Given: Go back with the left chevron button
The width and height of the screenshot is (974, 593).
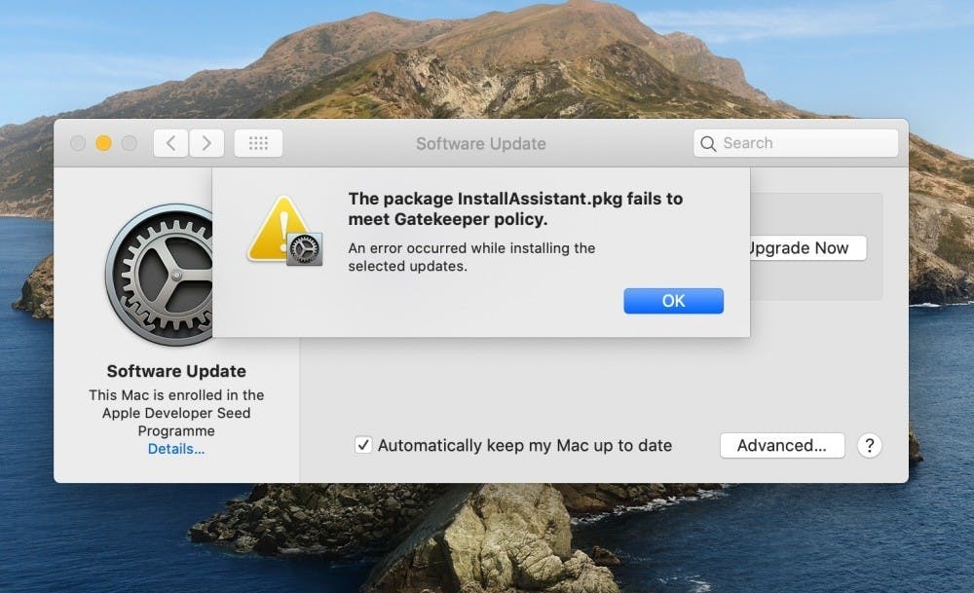Looking at the screenshot, I should [170, 143].
